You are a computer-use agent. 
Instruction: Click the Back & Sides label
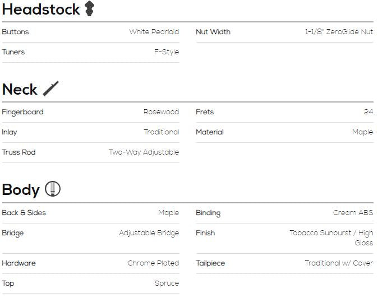point(24,213)
